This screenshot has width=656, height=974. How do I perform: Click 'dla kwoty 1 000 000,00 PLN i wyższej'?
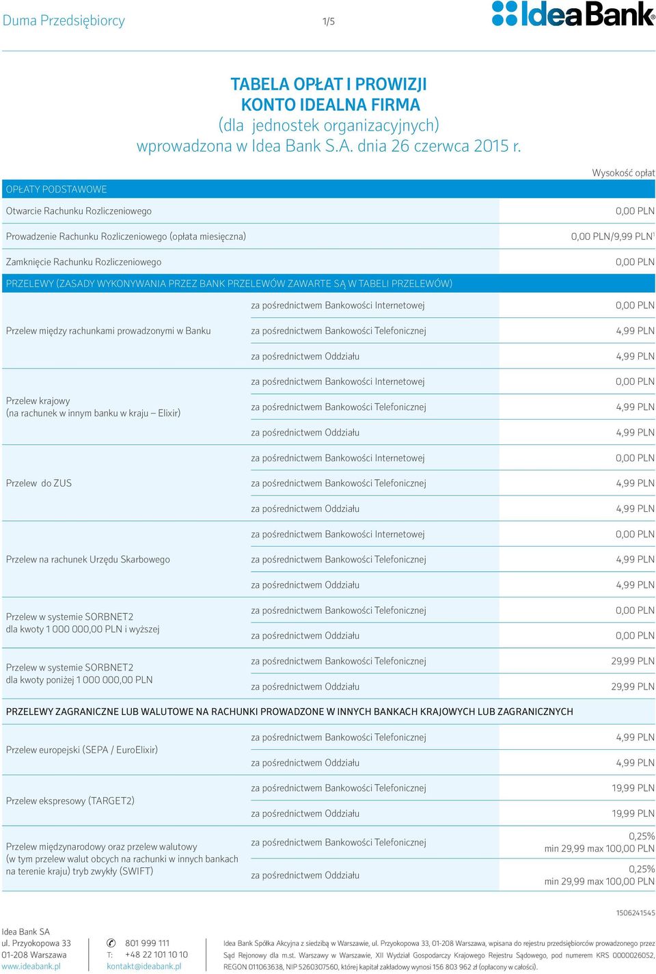click(83, 630)
